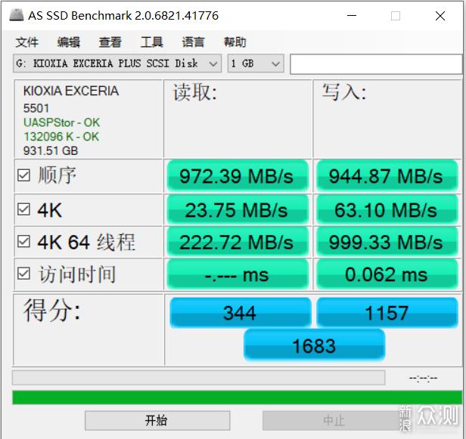466x439 pixels.
Task: Open the 工具 menu
Action: pyautogui.click(x=151, y=42)
